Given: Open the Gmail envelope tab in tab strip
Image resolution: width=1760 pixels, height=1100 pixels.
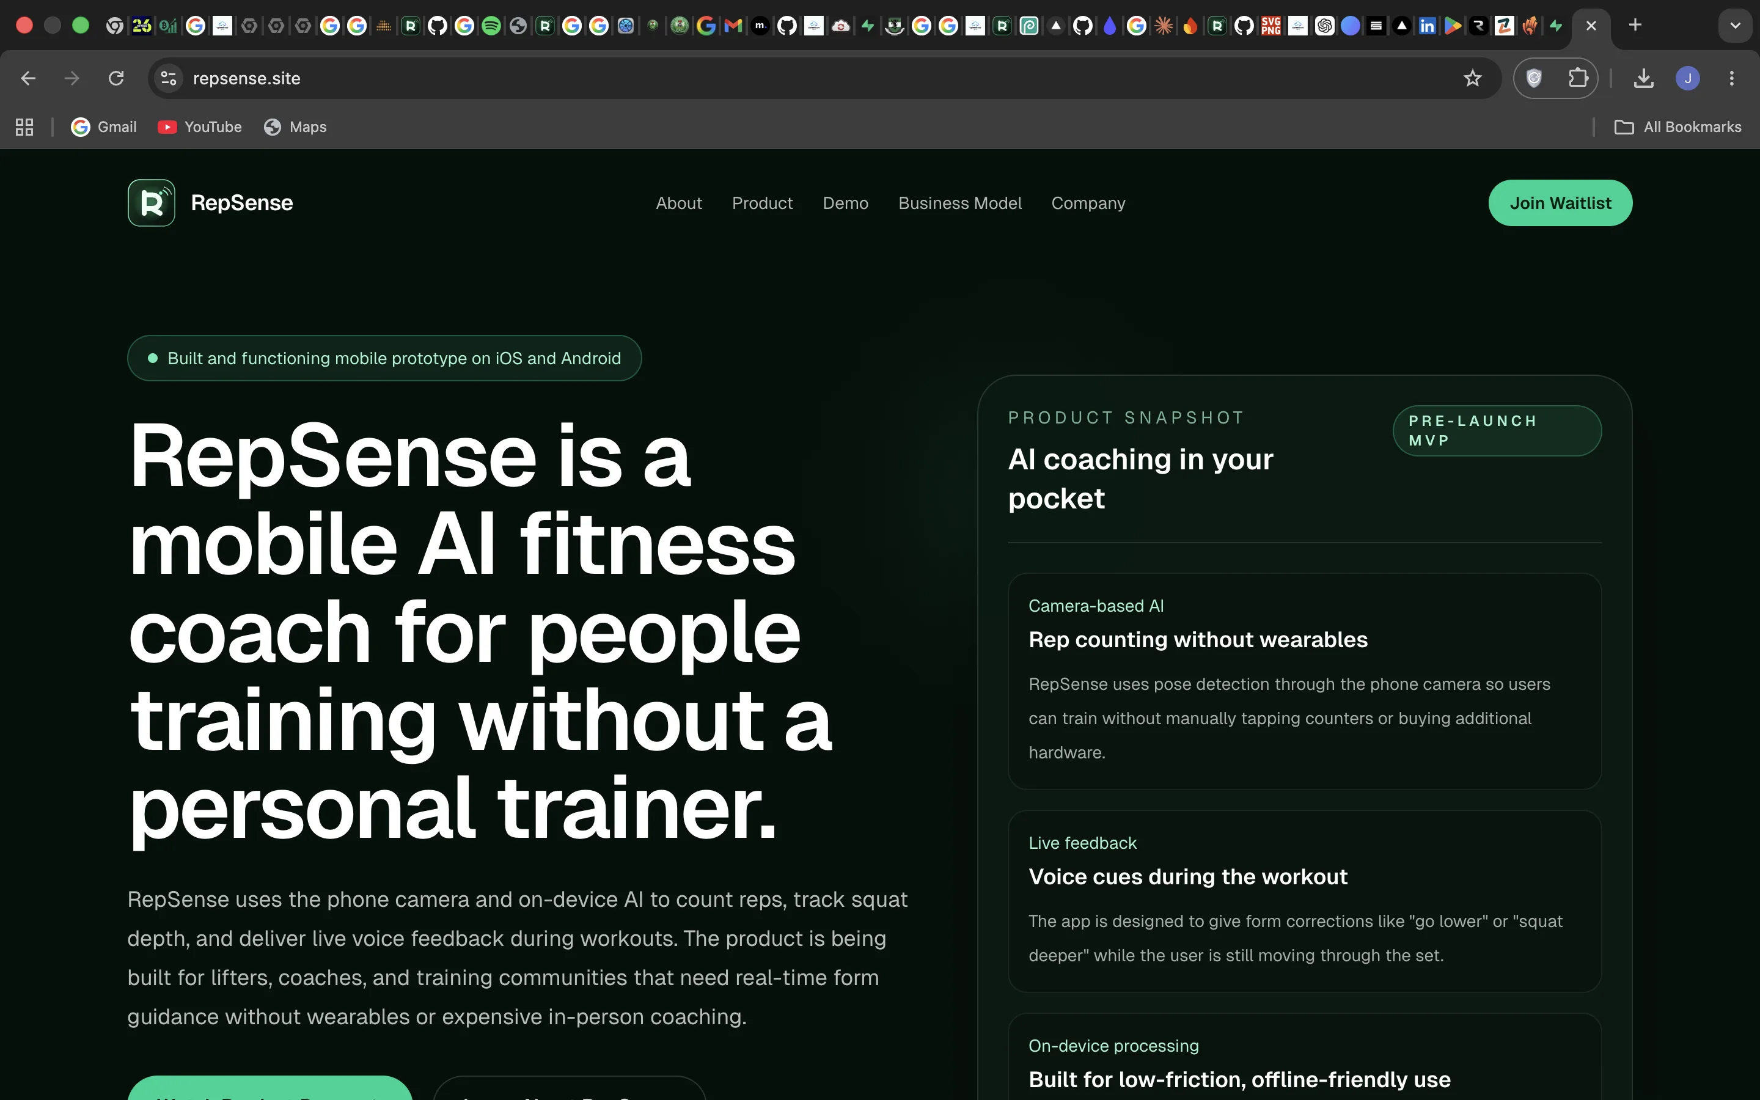Looking at the screenshot, I should pos(733,26).
